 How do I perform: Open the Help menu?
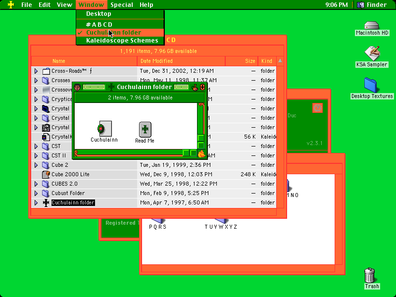(x=146, y=4)
